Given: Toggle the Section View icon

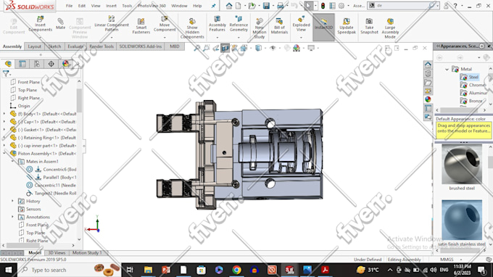Looking at the screenshot, I should 225,48.
